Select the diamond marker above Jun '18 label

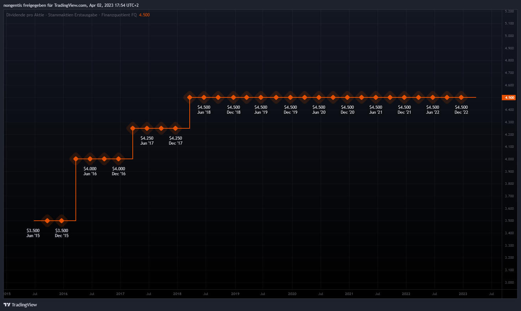pyautogui.click(x=204, y=97)
